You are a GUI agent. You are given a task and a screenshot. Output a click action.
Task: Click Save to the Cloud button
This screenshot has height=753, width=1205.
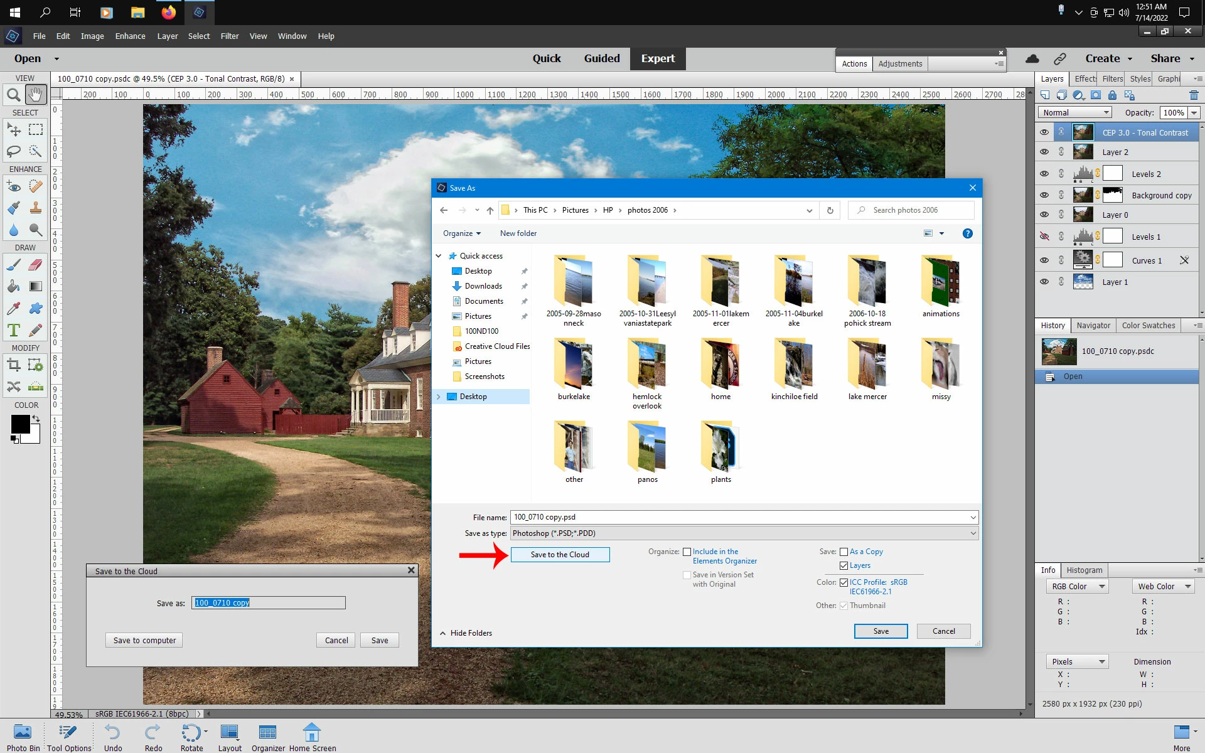pyautogui.click(x=560, y=555)
